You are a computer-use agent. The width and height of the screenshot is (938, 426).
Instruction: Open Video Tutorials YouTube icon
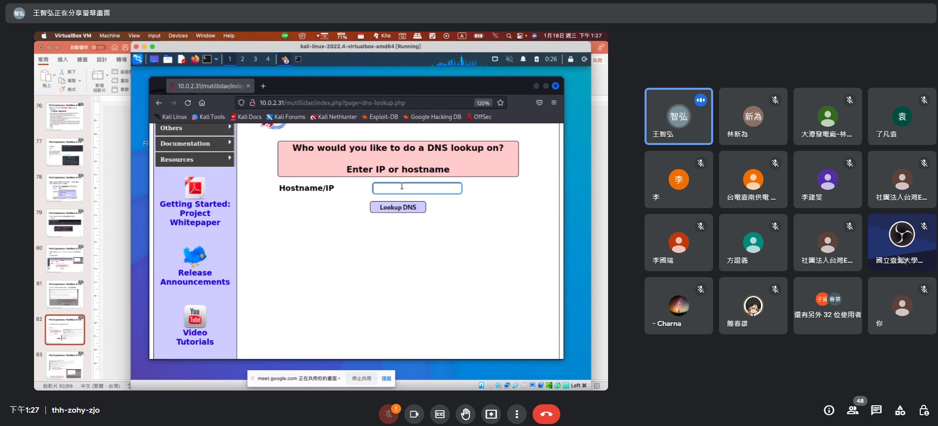click(x=195, y=317)
